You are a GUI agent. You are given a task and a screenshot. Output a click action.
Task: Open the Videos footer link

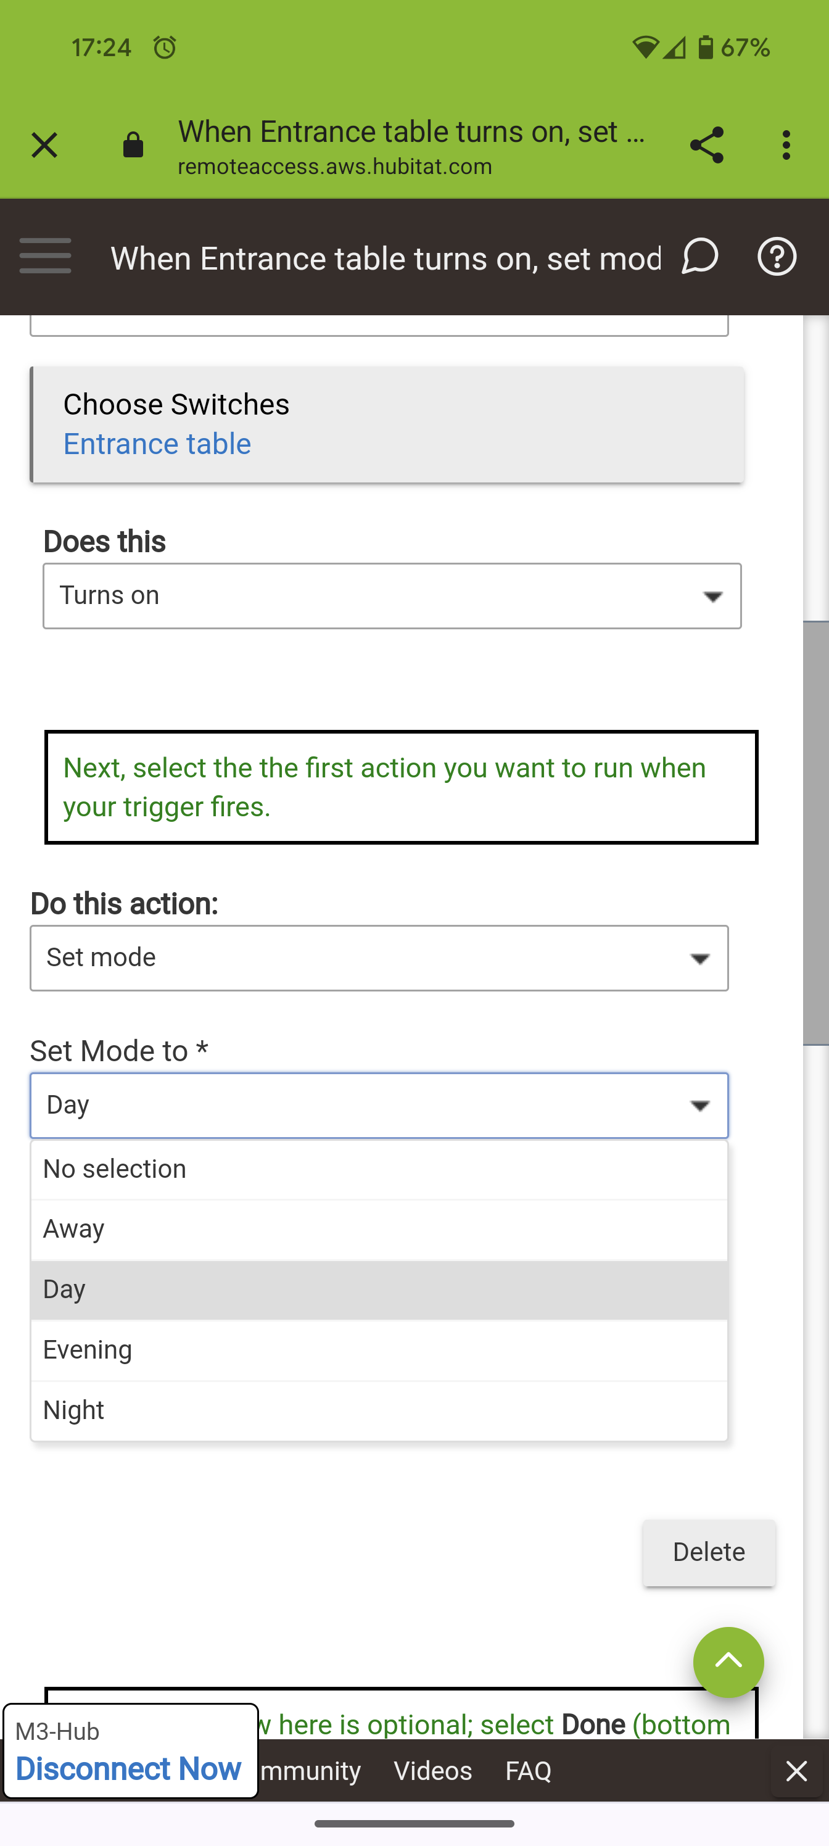tap(433, 1771)
